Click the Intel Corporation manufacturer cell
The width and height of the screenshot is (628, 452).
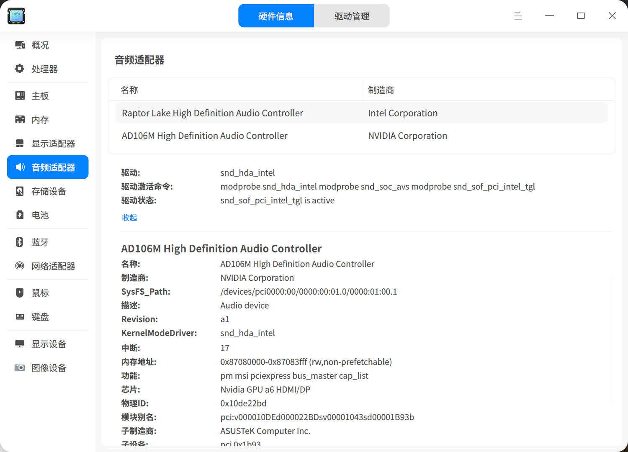click(403, 113)
